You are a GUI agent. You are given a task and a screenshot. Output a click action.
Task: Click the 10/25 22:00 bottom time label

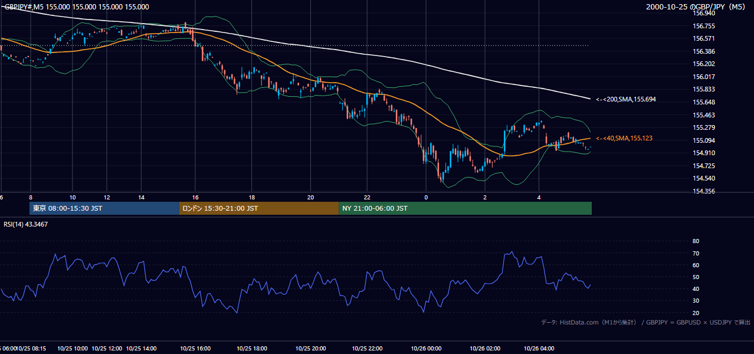[x=368, y=349]
